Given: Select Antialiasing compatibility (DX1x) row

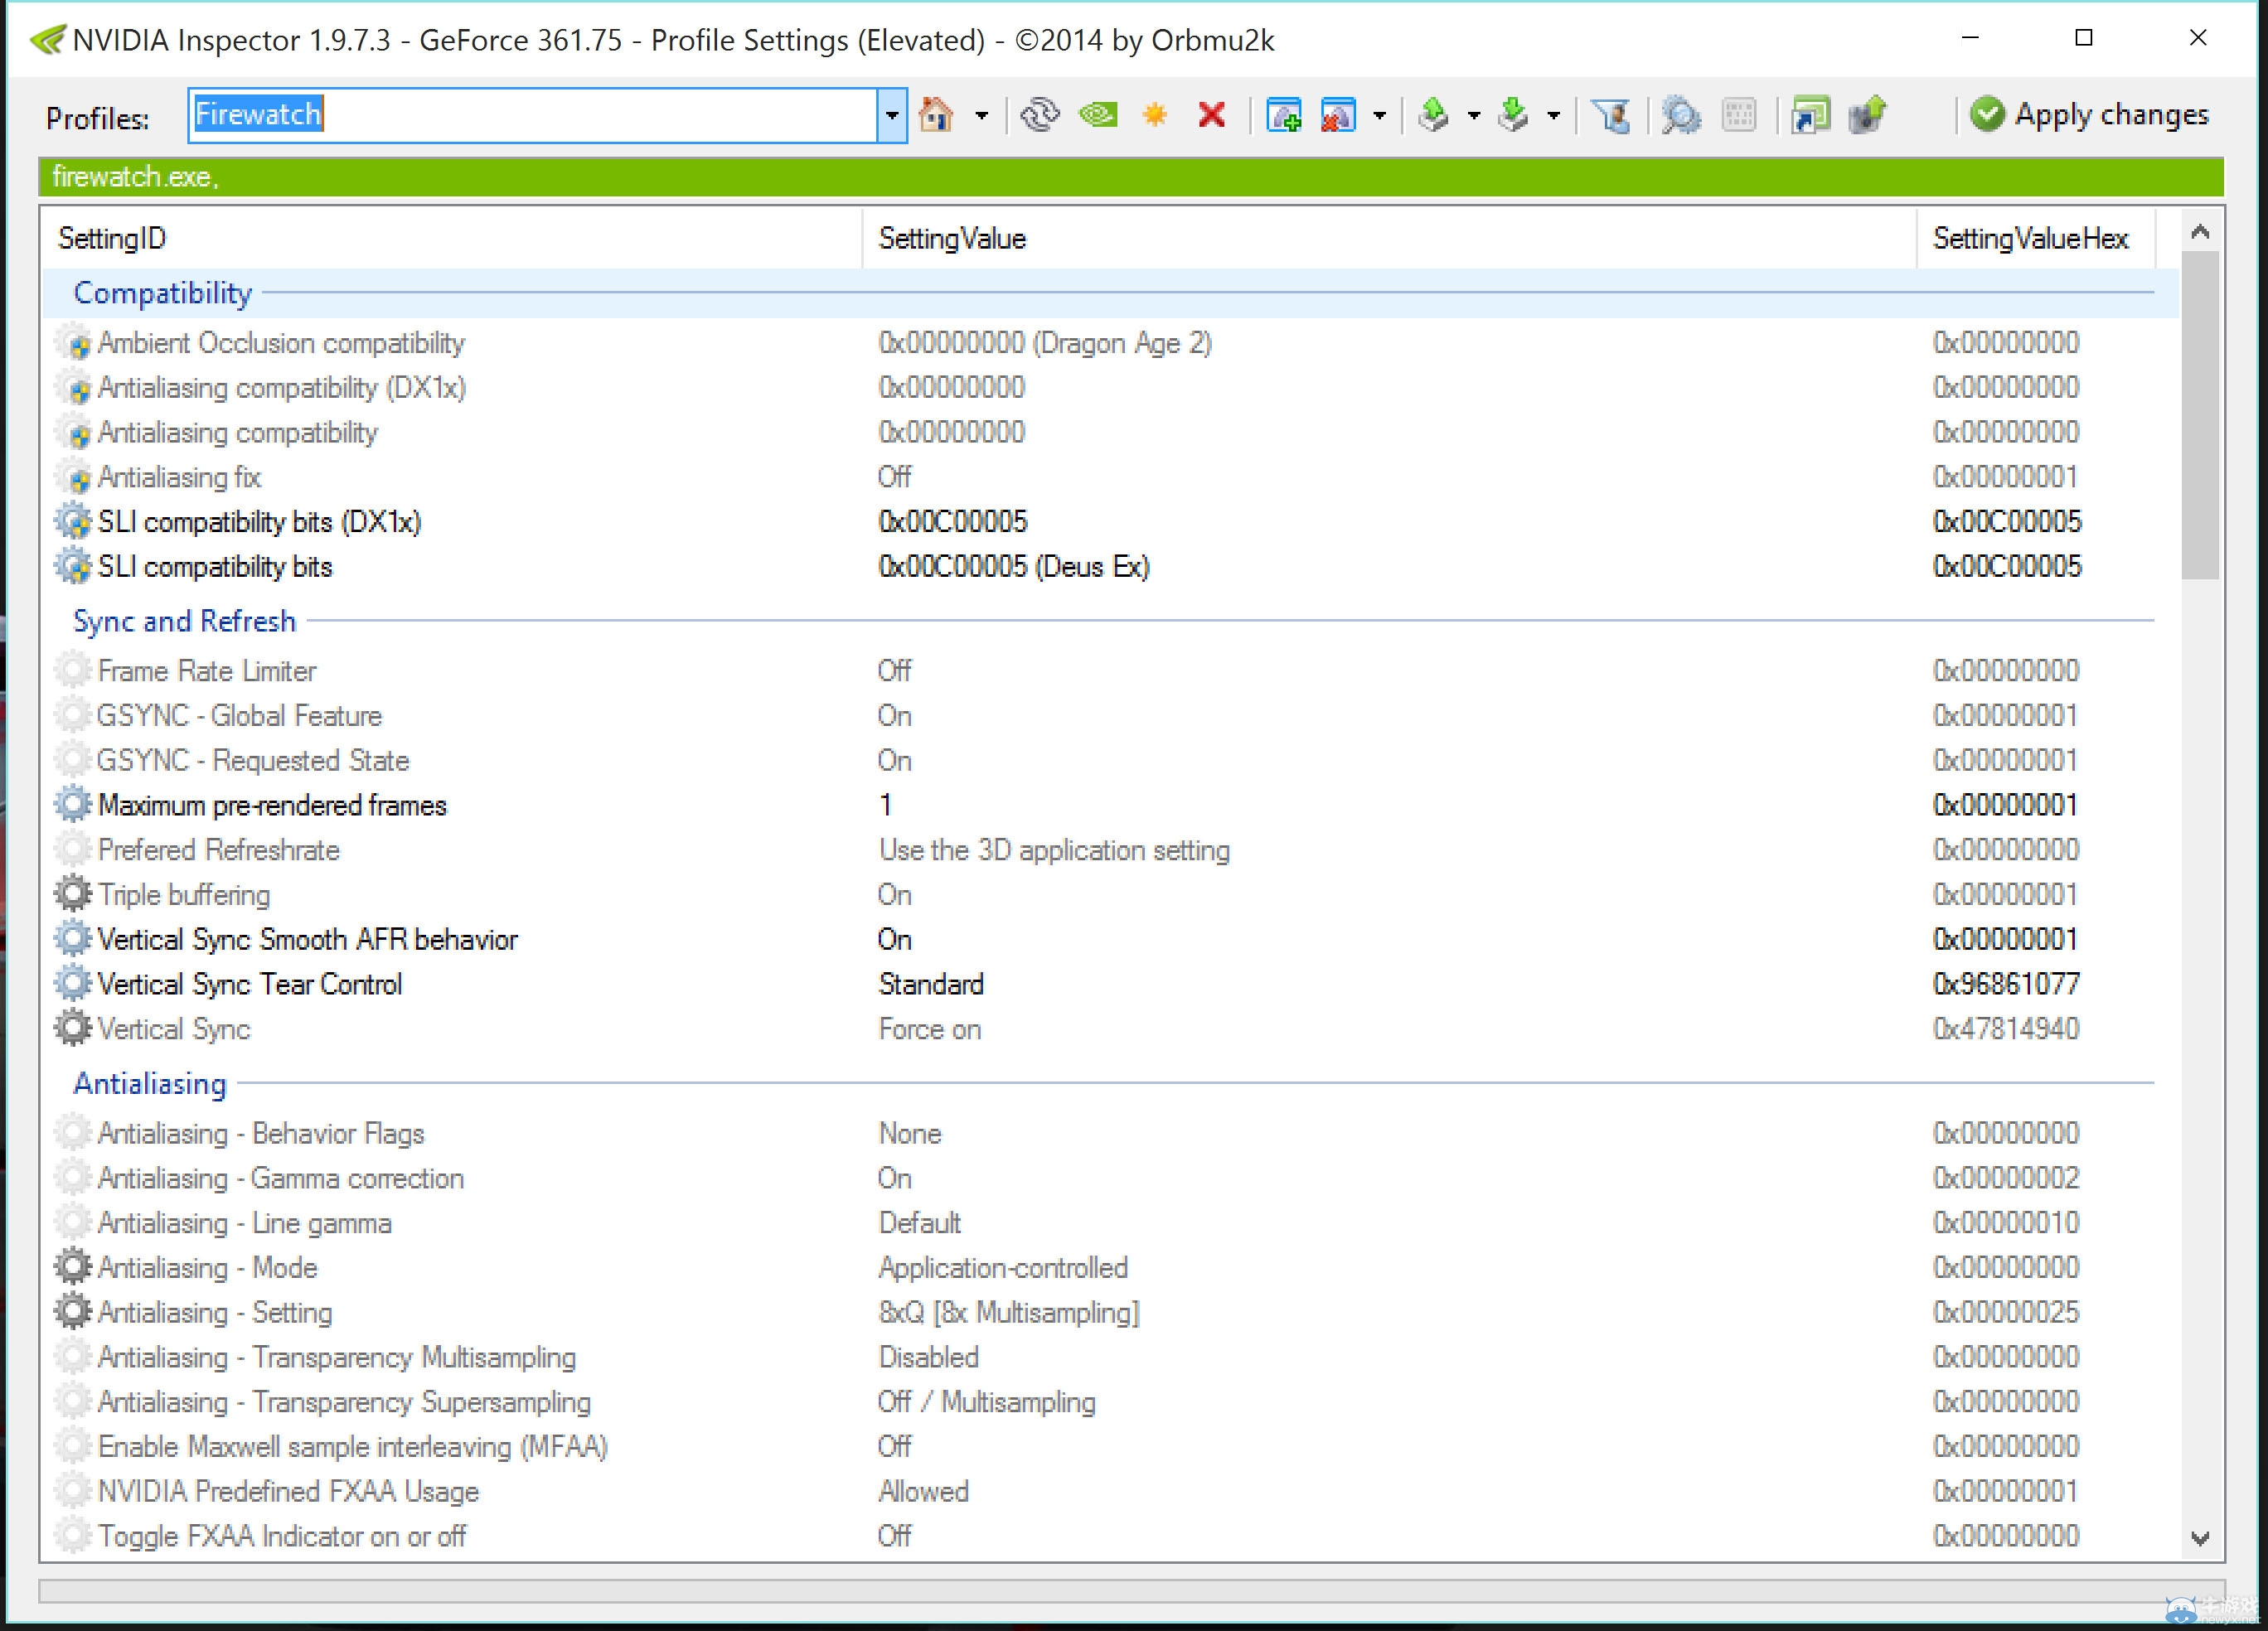Looking at the screenshot, I should (1110, 388).
